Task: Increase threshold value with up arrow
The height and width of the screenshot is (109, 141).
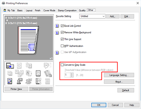Action: tap(72, 74)
